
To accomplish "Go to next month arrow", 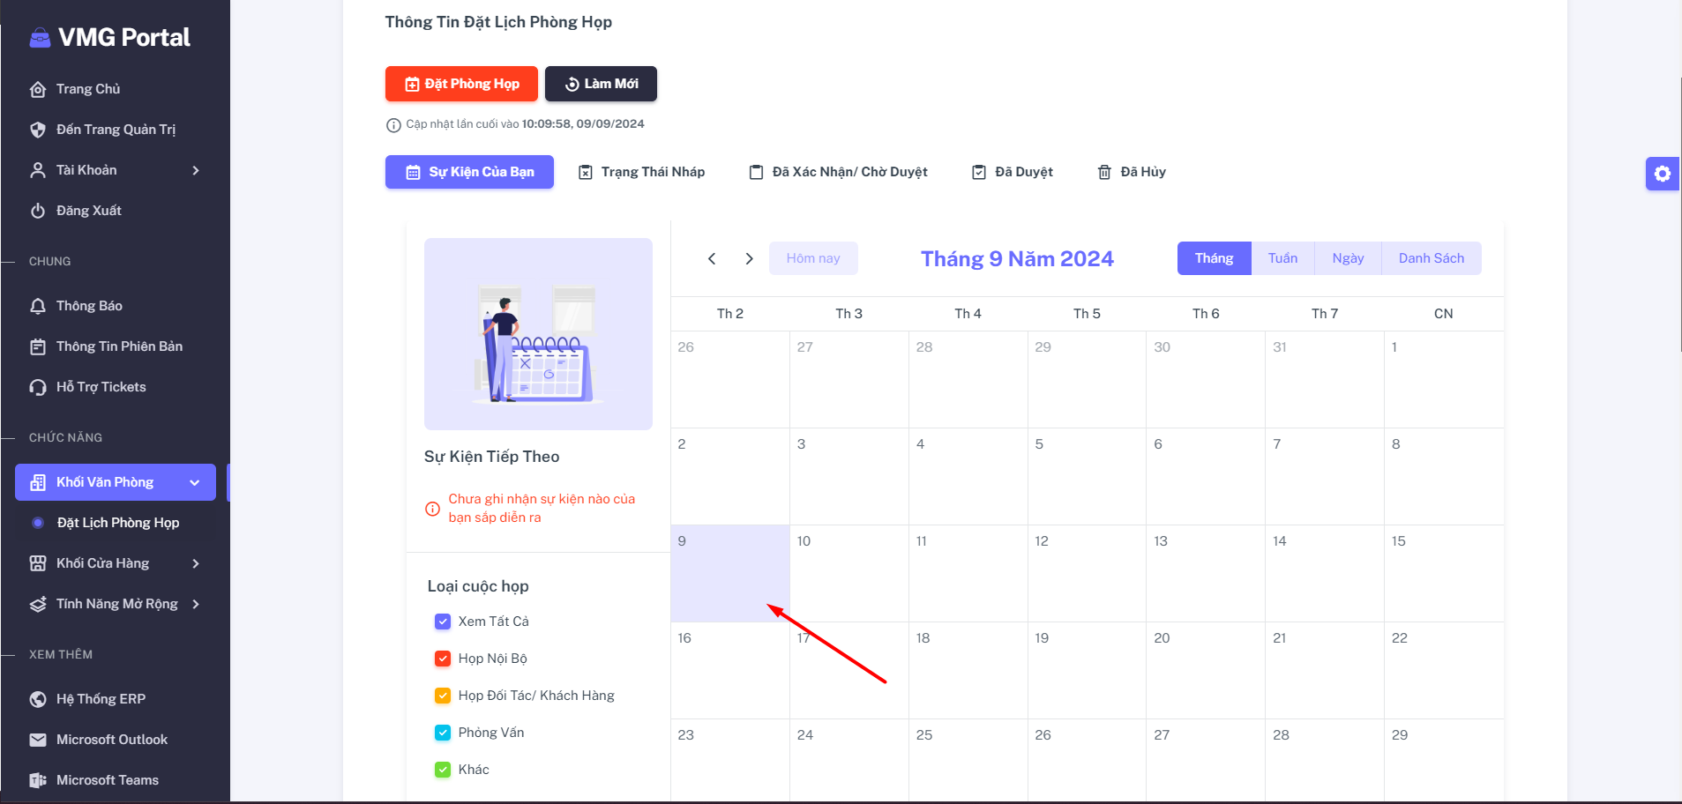I will pyautogui.click(x=749, y=258).
